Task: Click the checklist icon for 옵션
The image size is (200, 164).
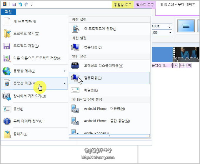Action: (7, 109)
